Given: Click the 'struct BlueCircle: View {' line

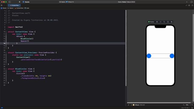Looking at the screenshot, I should (x=21, y=69).
